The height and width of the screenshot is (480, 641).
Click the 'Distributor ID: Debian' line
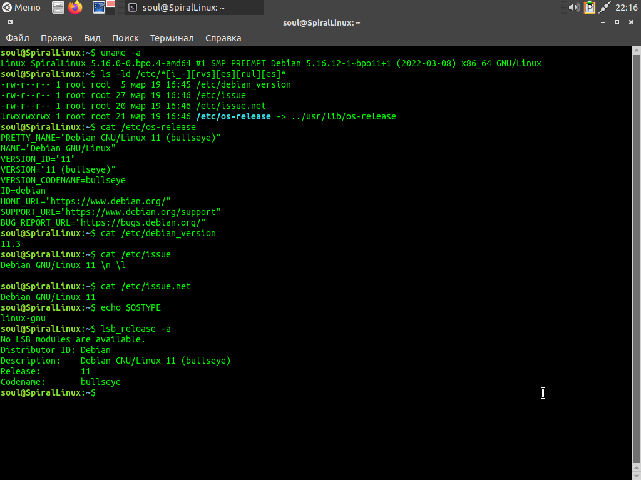point(56,350)
